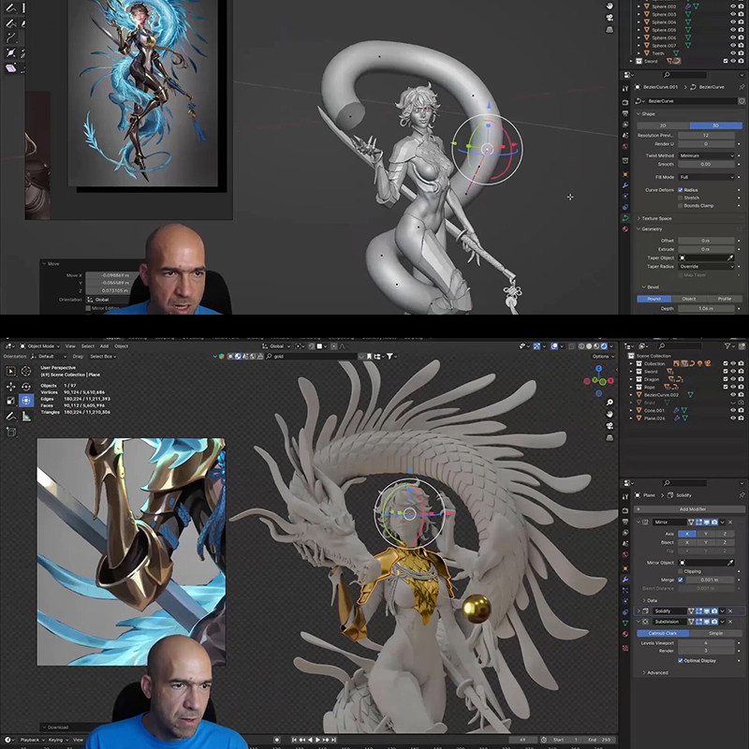The height and width of the screenshot is (749, 749).
Task: Select Object bevel mode button
Action: pos(689,299)
